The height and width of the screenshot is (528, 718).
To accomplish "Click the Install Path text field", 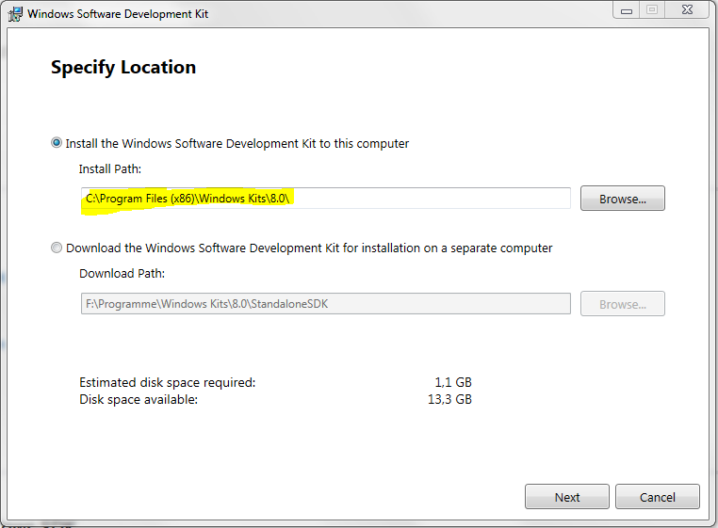I will (x=326, y=199).
